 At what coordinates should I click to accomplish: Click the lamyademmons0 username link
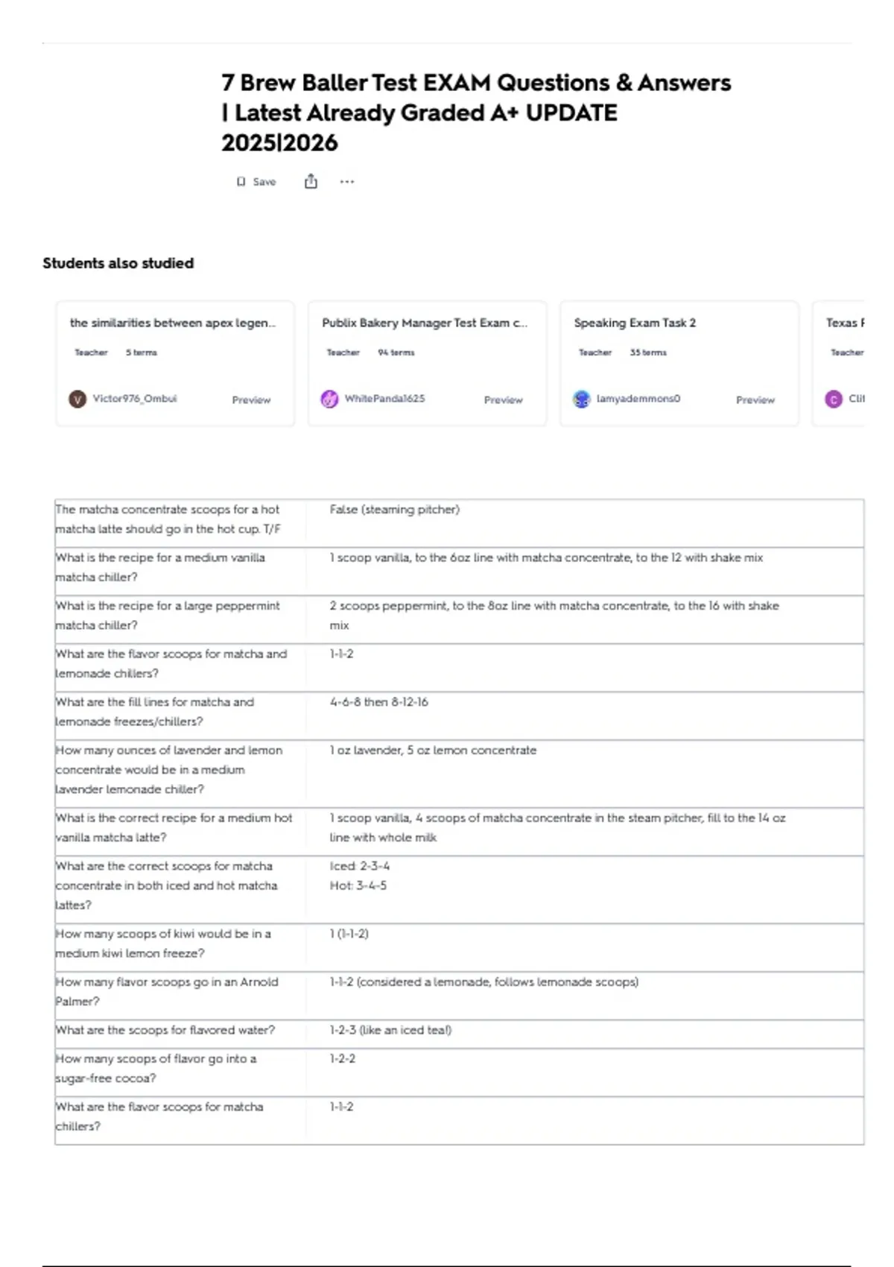pos(638,399)
